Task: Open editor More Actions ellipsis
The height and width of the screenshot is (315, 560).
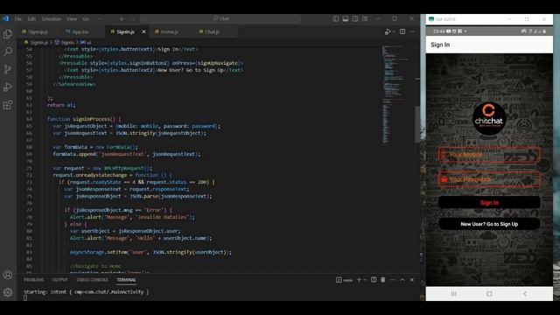Action: [412, 31]
